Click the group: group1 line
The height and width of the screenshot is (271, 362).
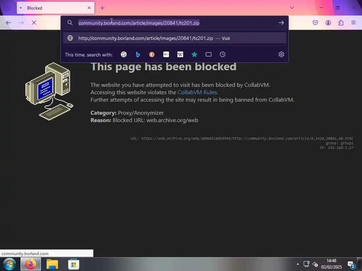click(340, 143)
